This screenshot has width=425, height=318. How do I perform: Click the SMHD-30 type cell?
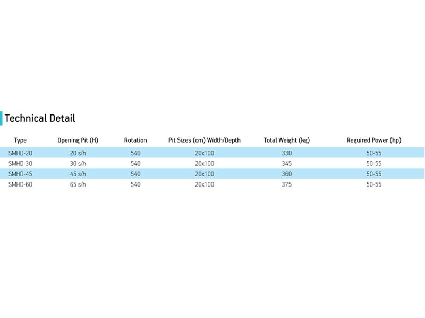(20, 164)
